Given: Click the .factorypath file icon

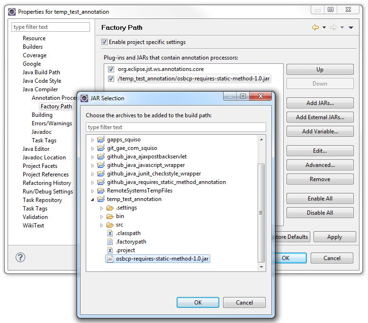Looking at the screenshot, I should click(110, 242).
